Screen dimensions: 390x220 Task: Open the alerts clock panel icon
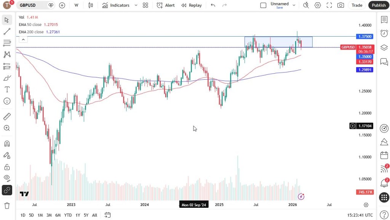click(384, 34)
